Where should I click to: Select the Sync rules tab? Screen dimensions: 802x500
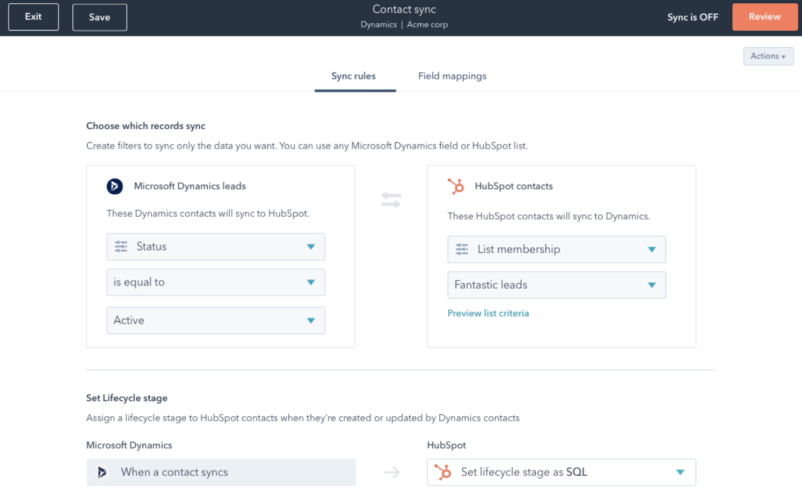(x=354, y=76)
